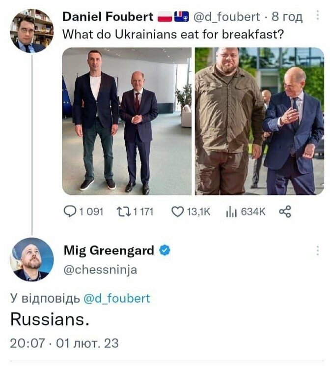
Task: Click the 8 год tweet timestamp
Action: click(287, 17)
